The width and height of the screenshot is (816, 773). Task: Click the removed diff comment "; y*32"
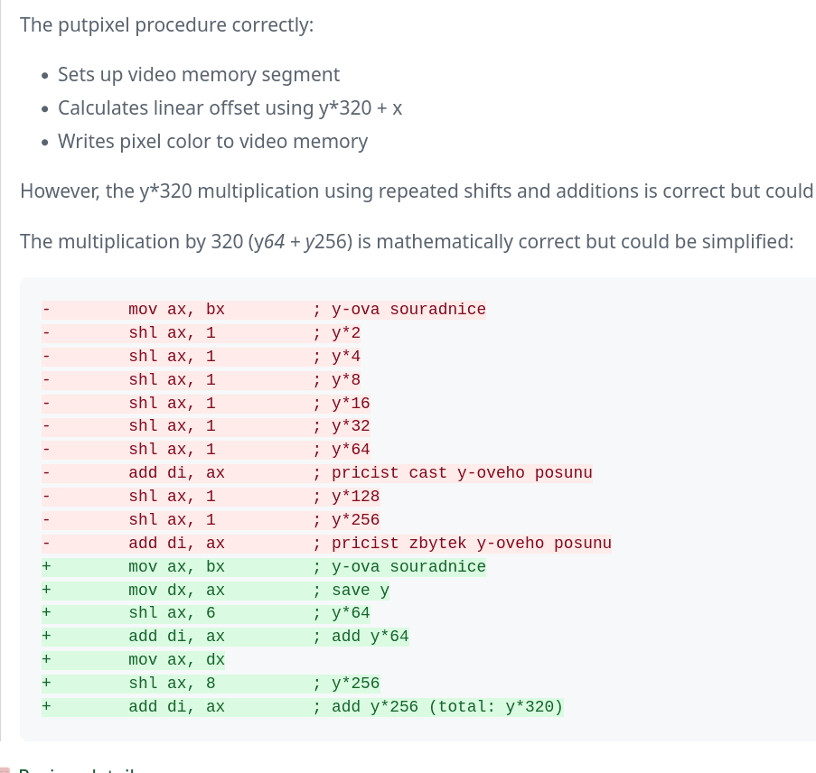click(342, 426)
